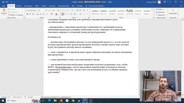Expand the Styles gallery
The height and width of the screenshot is (103, 184).
tap(152, 14)
